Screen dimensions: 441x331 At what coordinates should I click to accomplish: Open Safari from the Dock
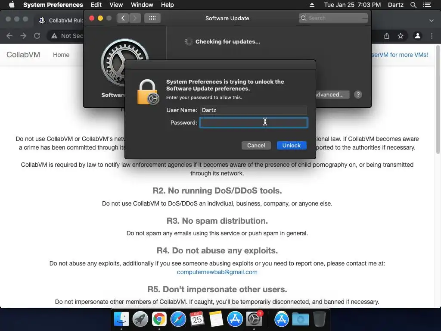click(178, 319)
